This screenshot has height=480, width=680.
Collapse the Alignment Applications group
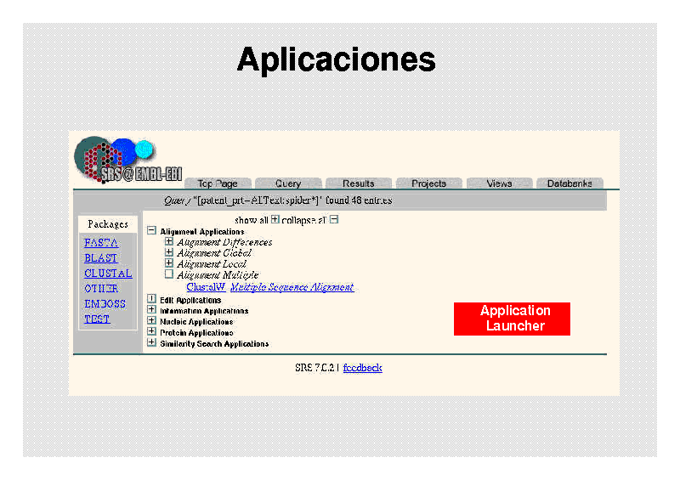(152, 231)
